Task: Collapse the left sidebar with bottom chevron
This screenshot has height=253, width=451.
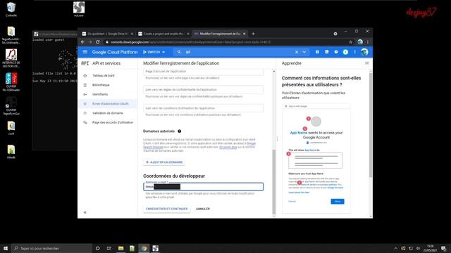Action: (85, 212)
